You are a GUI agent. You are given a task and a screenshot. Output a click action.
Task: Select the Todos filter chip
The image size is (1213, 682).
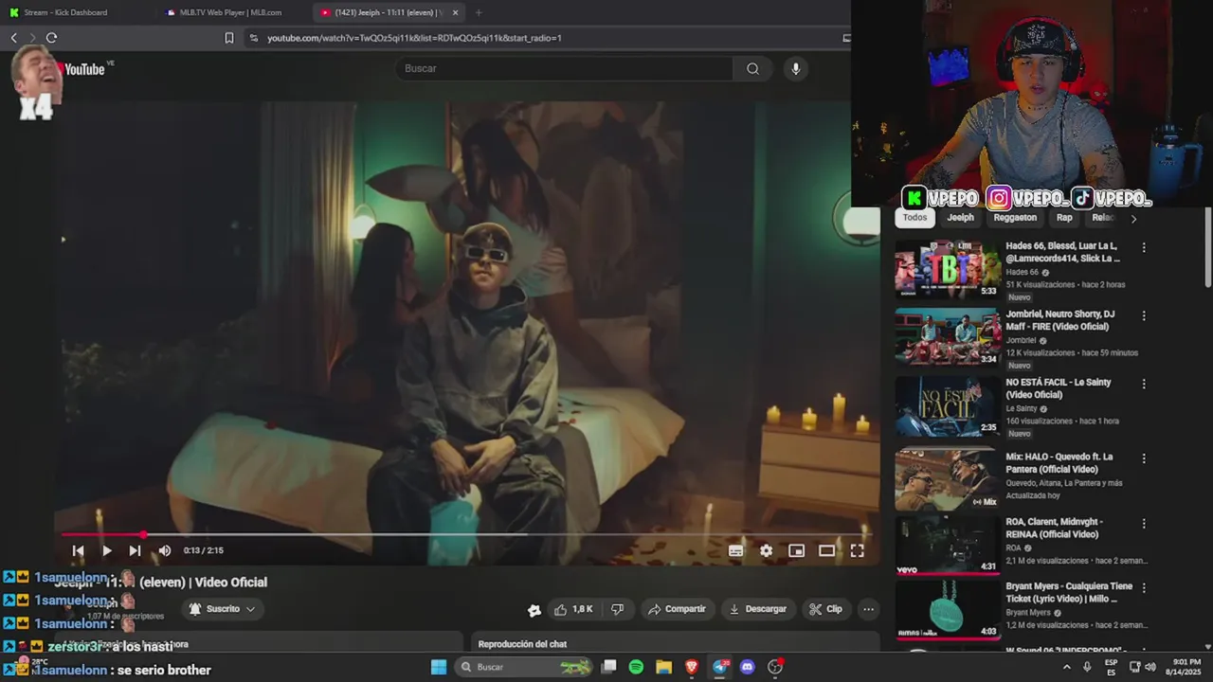(914, 218)
